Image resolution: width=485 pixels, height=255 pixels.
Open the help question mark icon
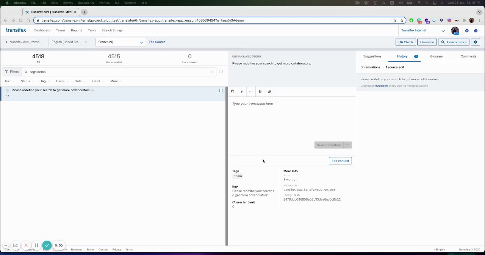click(476, 31)
